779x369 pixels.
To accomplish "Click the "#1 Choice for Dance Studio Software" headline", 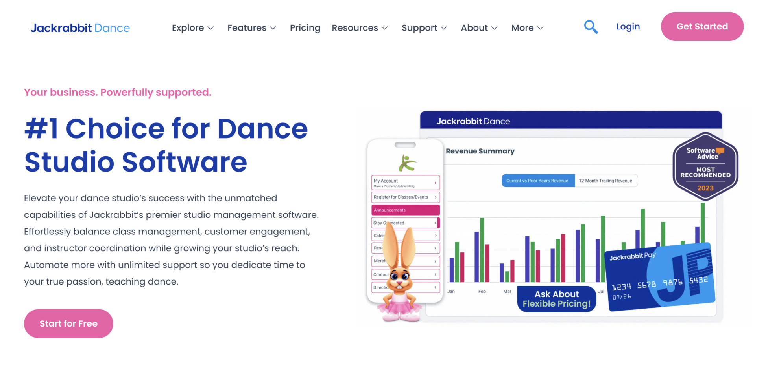I will coord(166,145).
